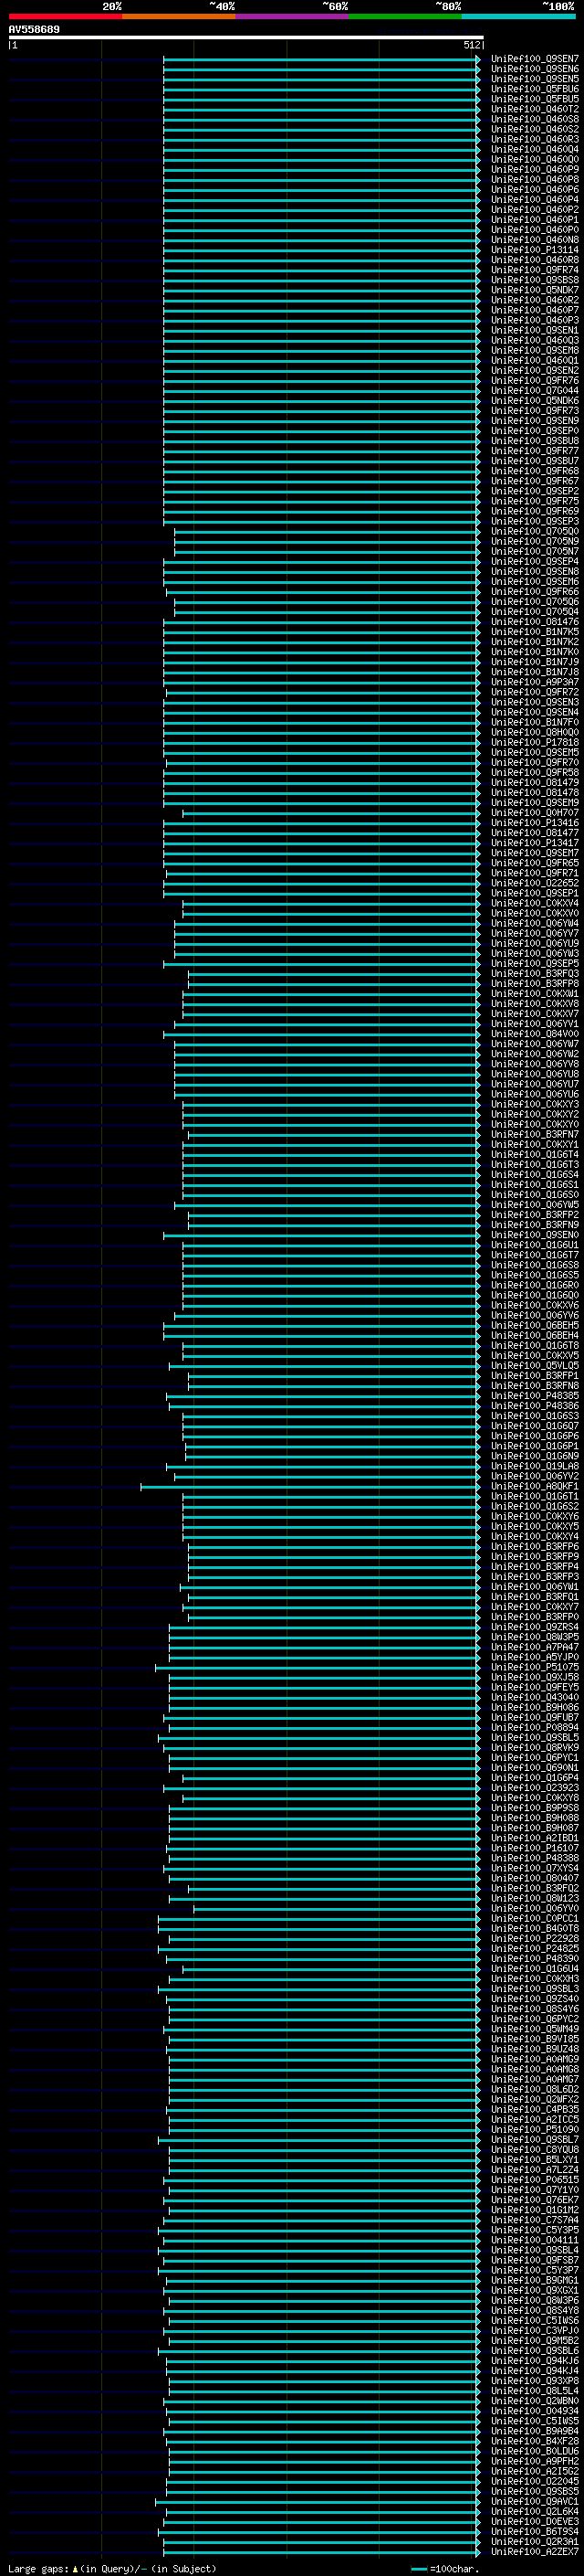Click the query end position 512 label
This screenshot has width=584, height=2576.
tap(471, 45)
